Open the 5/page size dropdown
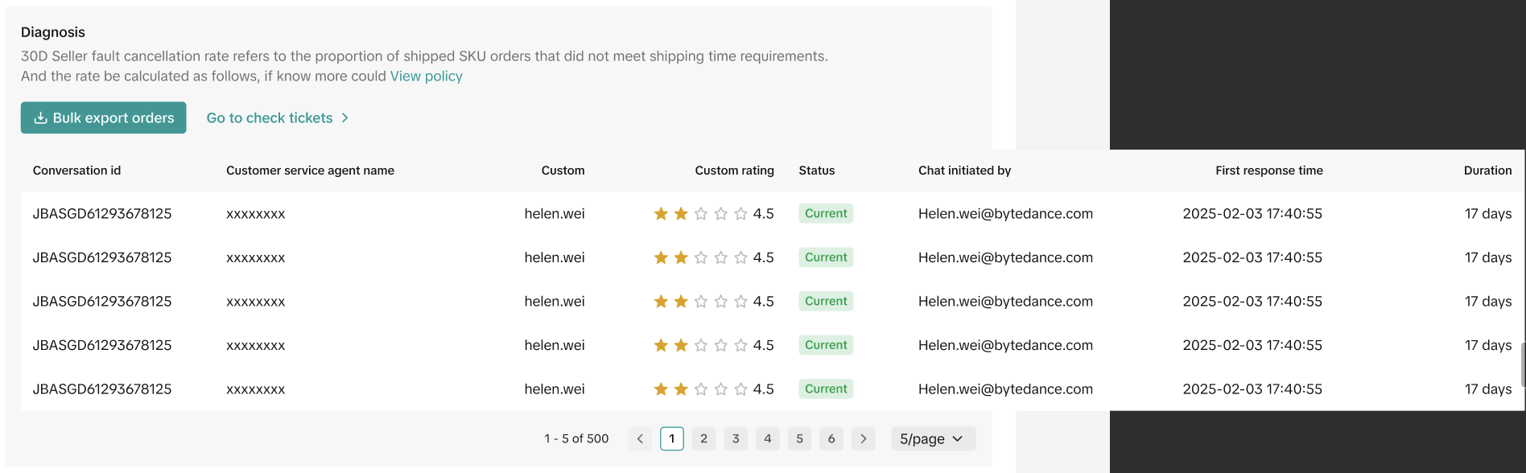Viewport: 1526px width, 473px height. 933,438
